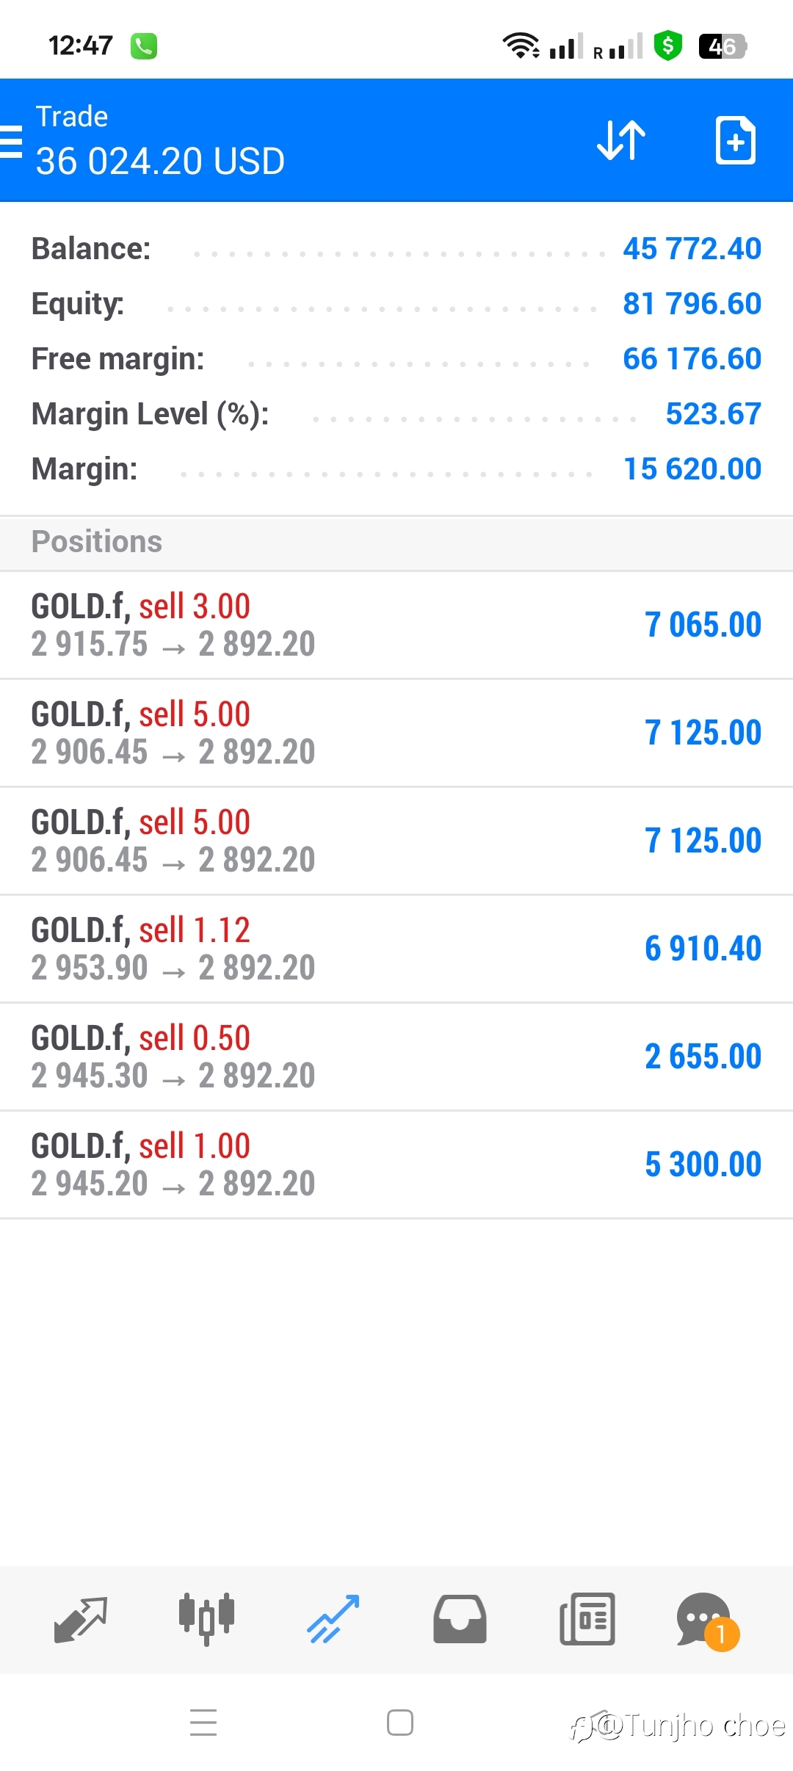Open the News newspaper icon
The height and width of the screenshot is (1771, 793).
[x=587, y=1619]
